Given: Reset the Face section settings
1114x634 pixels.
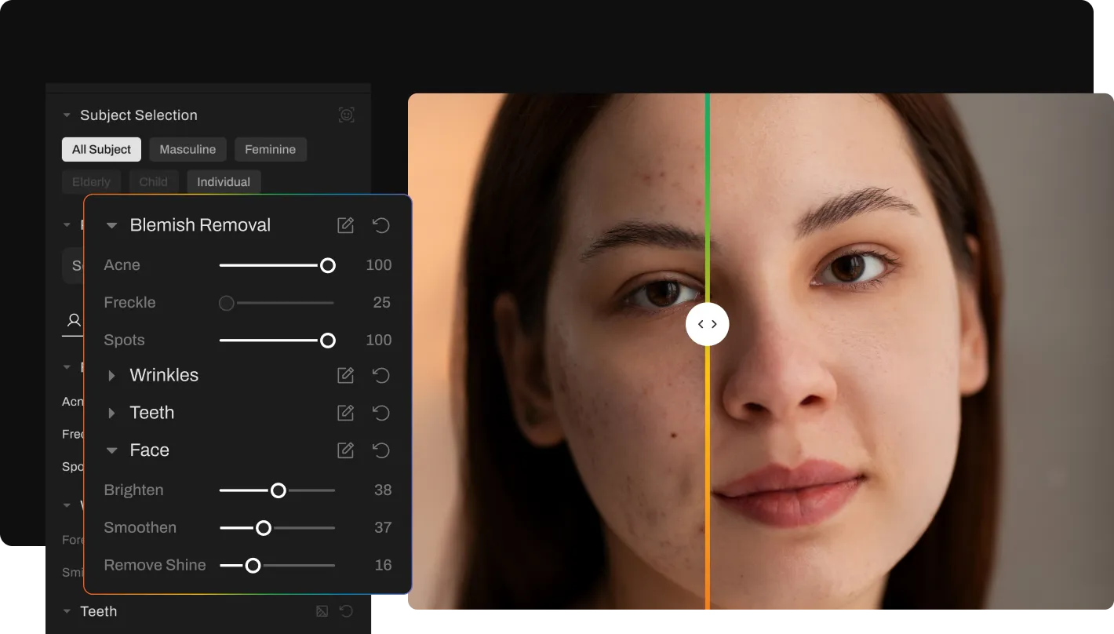Looking at the screenshot, I should click(381, 450).
